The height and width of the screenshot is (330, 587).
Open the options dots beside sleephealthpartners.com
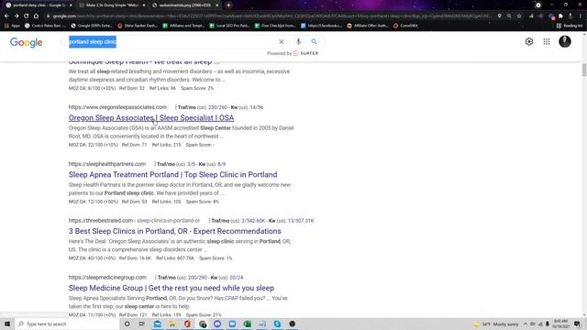pyautogui.click(x=155, y=164)
